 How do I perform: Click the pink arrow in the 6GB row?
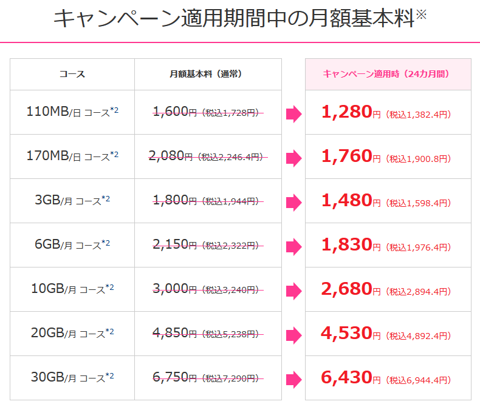click(x=294, y=247)
